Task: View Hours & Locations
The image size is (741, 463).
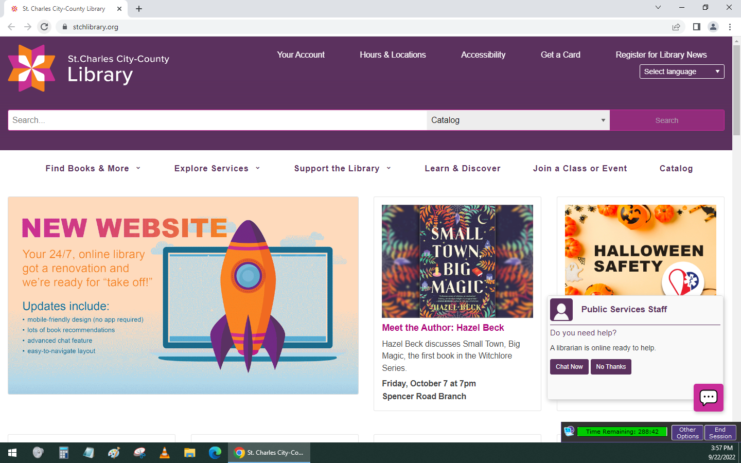Action: pos(393,55)
